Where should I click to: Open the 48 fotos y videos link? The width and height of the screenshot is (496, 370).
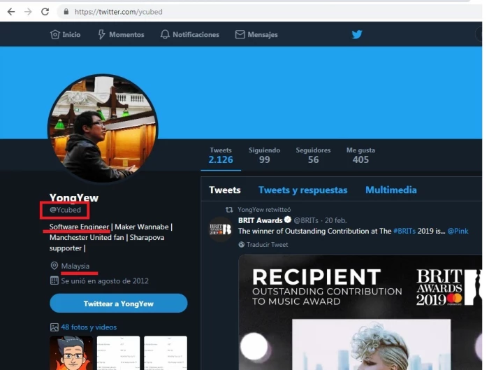(x=89, y=327)
